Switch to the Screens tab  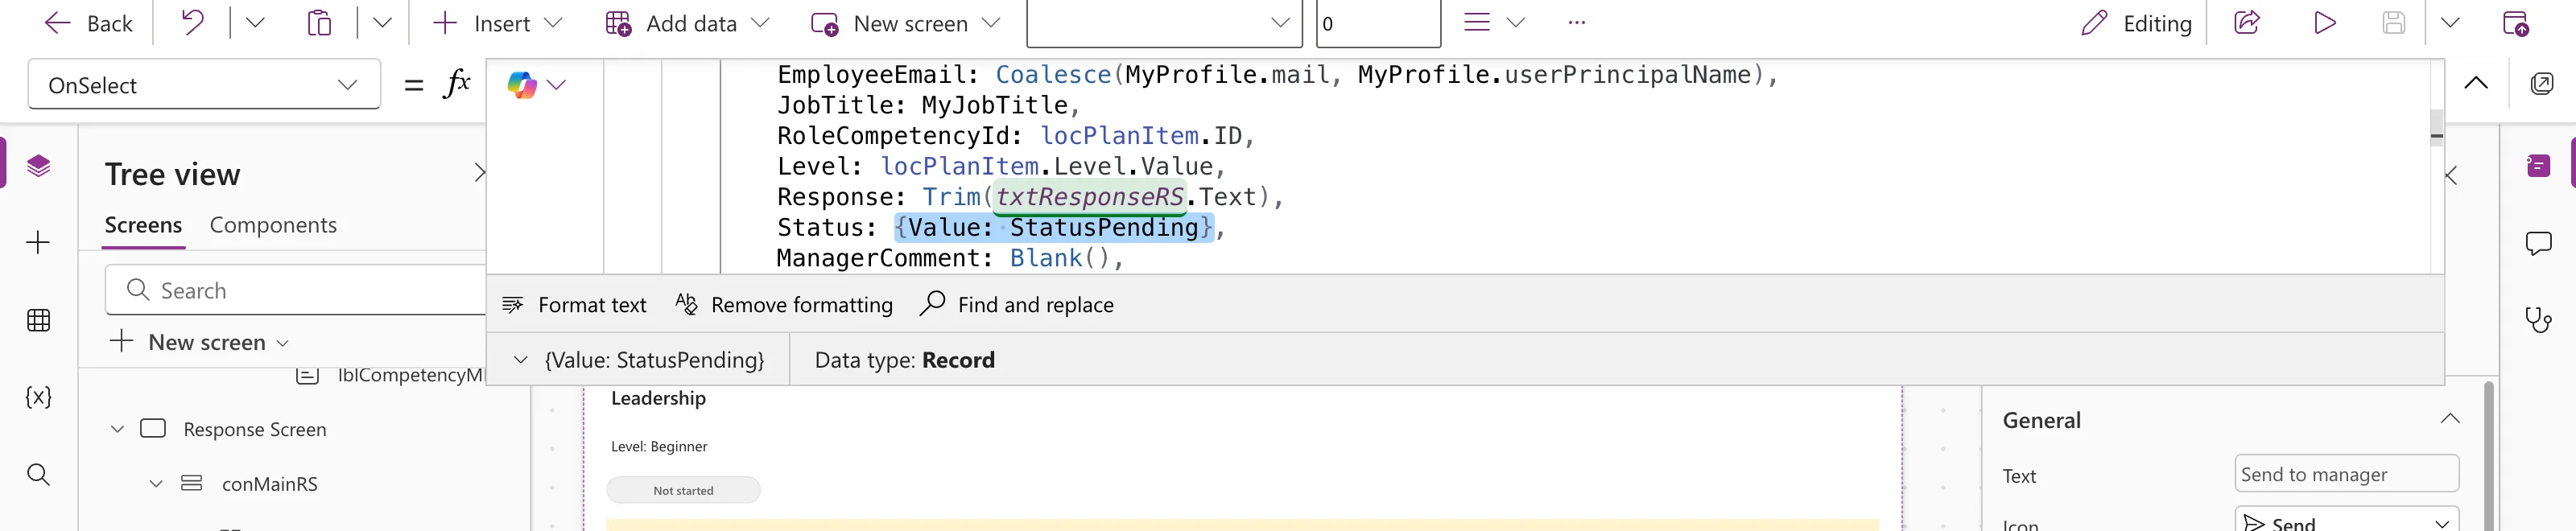pyautogui.click(x=143, y=225)
